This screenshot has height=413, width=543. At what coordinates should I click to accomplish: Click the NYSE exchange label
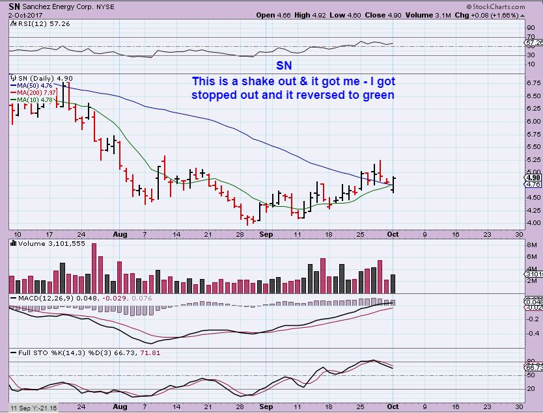105,7
